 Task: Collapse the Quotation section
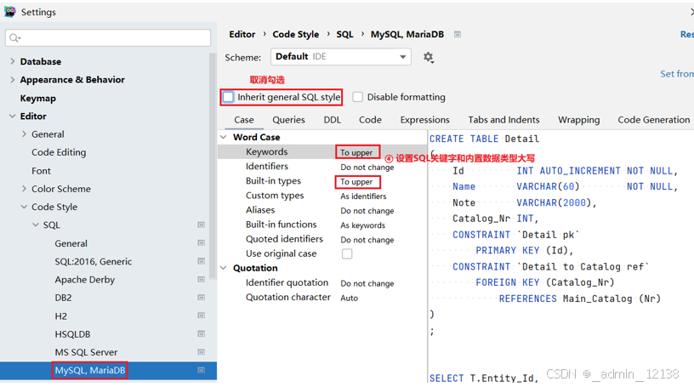point(224,268)
